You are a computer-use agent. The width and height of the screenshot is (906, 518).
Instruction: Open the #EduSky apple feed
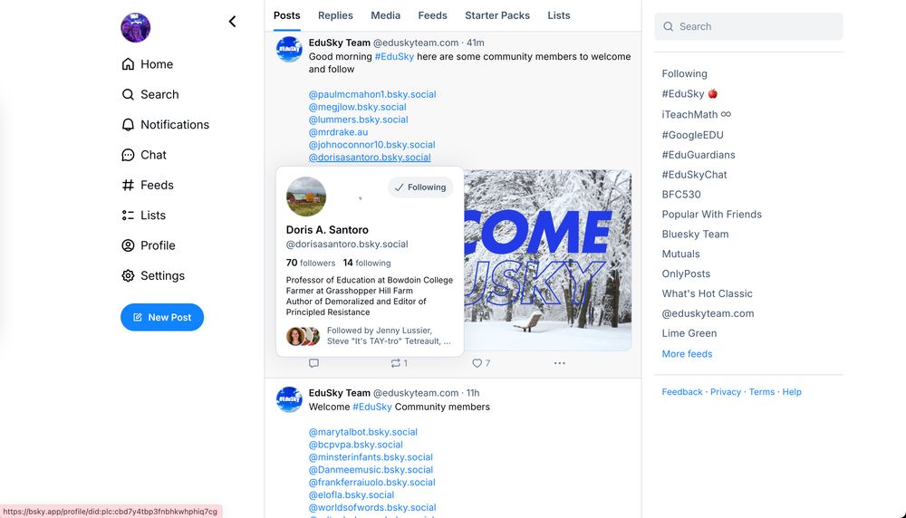(689, 94)
